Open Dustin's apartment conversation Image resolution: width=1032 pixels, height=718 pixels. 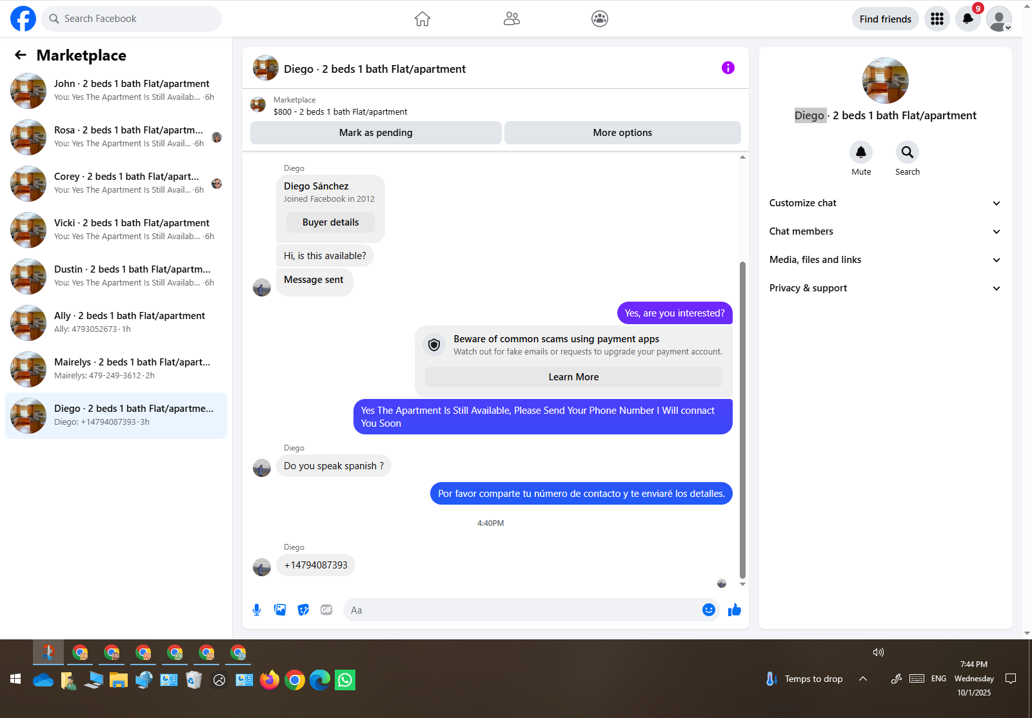(x=116, y=277)
